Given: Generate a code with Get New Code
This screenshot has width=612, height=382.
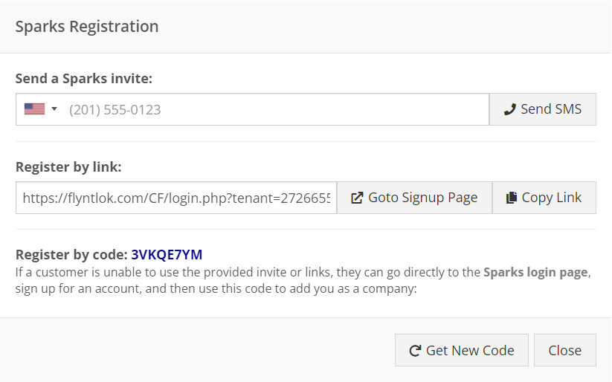Looking at the screenshot, I should coord(461,350).
